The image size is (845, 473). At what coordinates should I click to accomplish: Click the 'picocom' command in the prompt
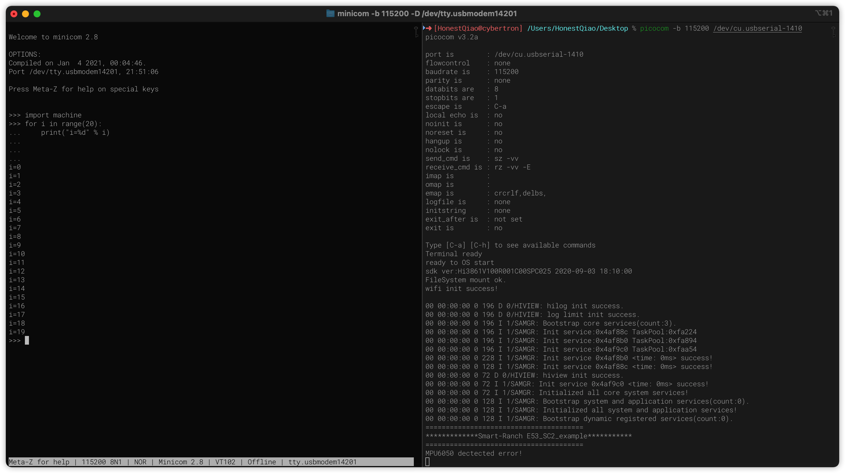[654, 28]
